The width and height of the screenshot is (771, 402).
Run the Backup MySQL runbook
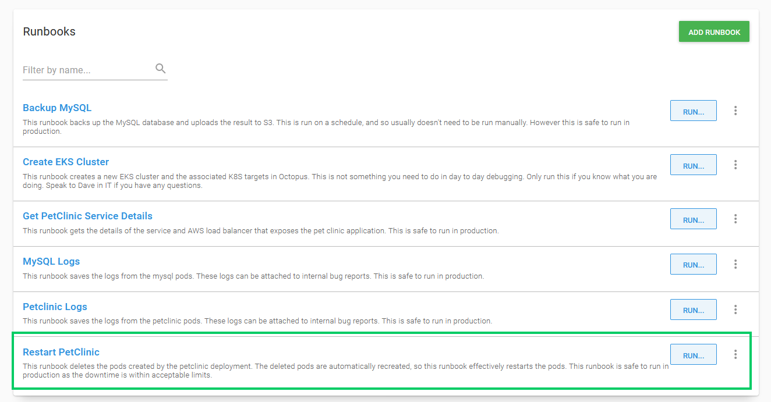coord(693,110)
